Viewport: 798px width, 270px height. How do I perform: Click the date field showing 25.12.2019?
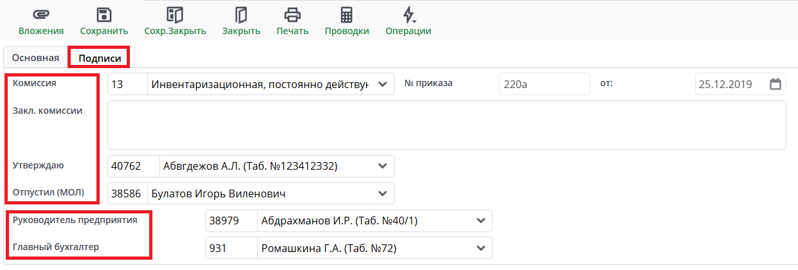point(730,84)
